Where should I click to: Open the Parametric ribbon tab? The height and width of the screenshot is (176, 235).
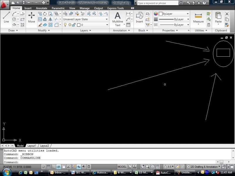point(58,8)
